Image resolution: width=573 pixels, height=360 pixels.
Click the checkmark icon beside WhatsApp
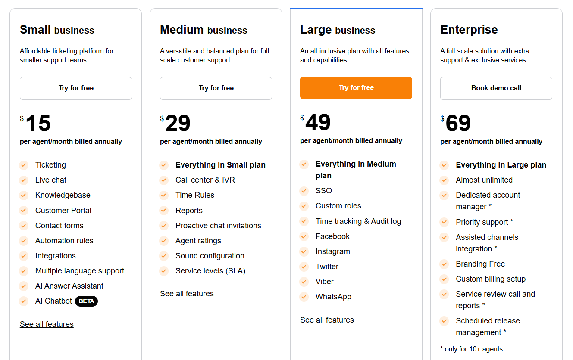click(x=304, y=297)
